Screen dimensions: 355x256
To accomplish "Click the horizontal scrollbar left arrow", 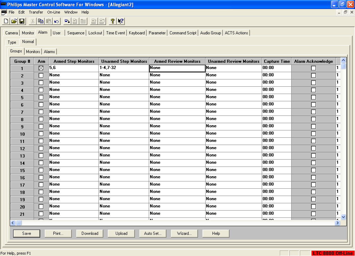I will pos(13,223).
